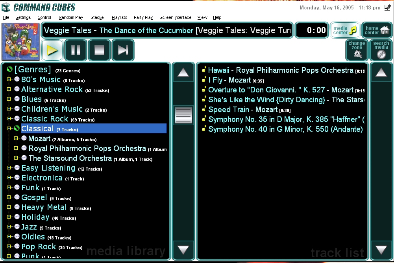The height and width of the screenshot is (263, 394).
Task: Click the media library scrollbar thumb
Action: point(183,115)
